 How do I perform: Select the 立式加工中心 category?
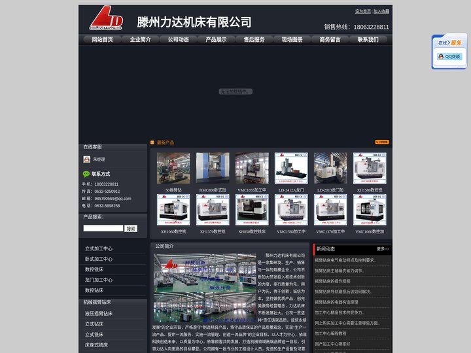tap(99, 248)
